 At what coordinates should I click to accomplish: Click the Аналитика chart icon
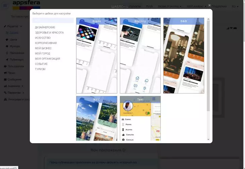pyautogui.click(x=5, y=86)
